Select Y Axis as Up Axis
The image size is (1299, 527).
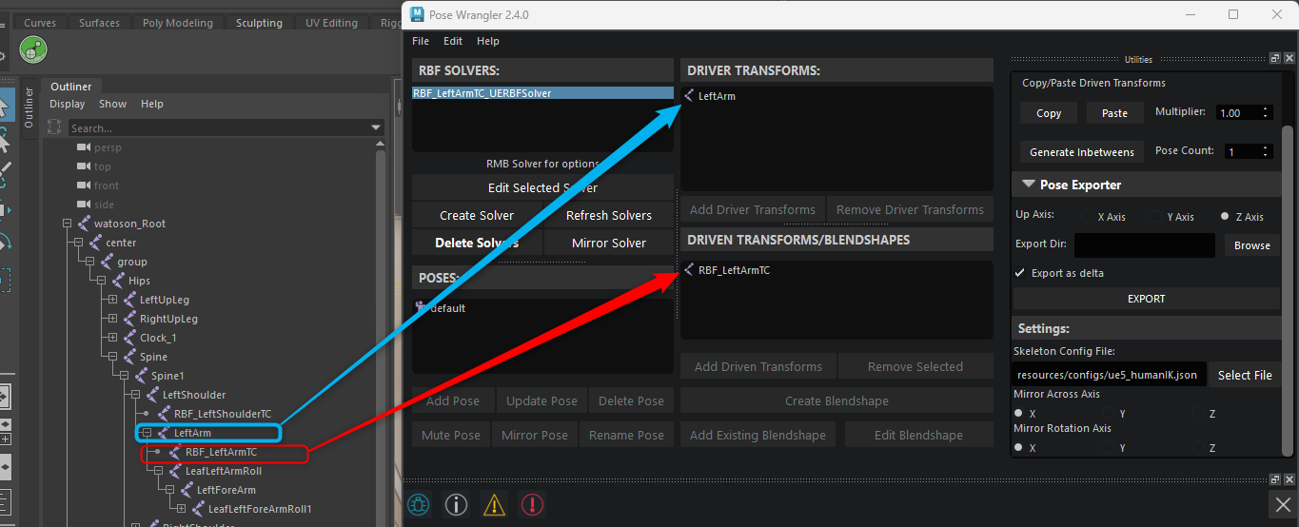coord(1158,217)
